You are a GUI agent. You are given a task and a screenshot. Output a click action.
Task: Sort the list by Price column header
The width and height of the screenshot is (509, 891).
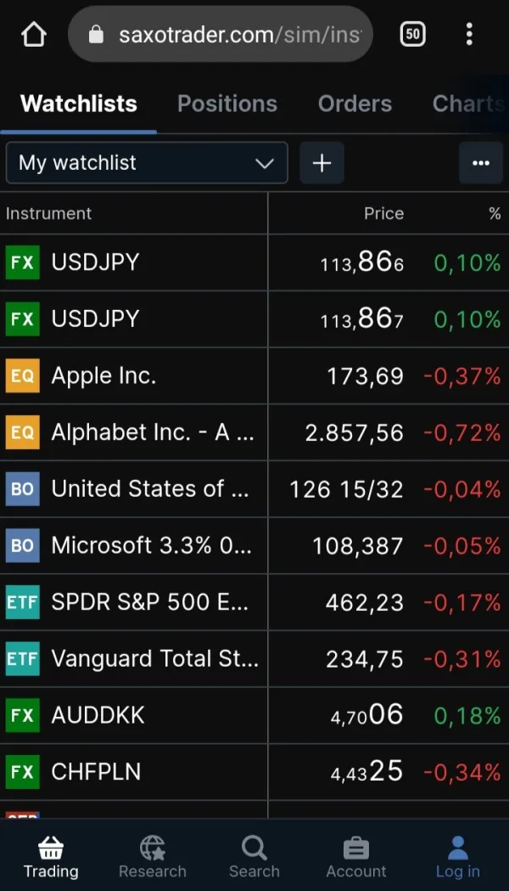tap(383, 213)
